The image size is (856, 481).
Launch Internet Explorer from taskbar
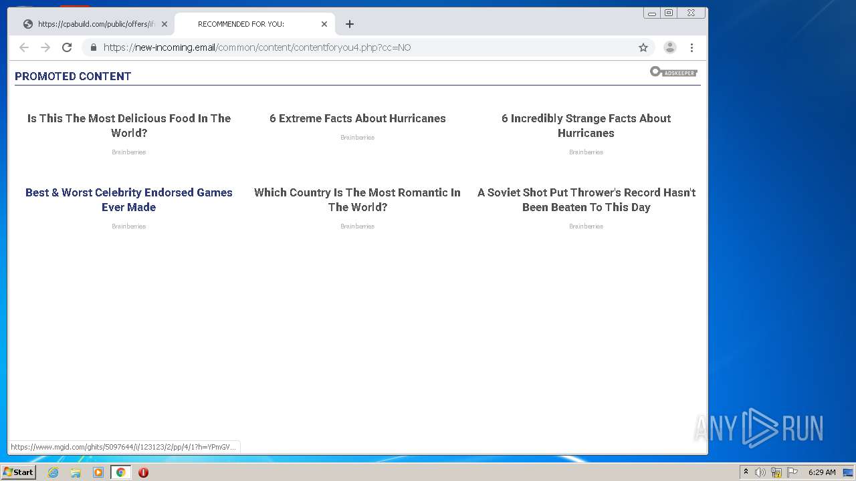pyautogui.click(x=53, y=472)
